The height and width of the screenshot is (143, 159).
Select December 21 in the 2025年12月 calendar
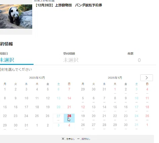[69, 107]
